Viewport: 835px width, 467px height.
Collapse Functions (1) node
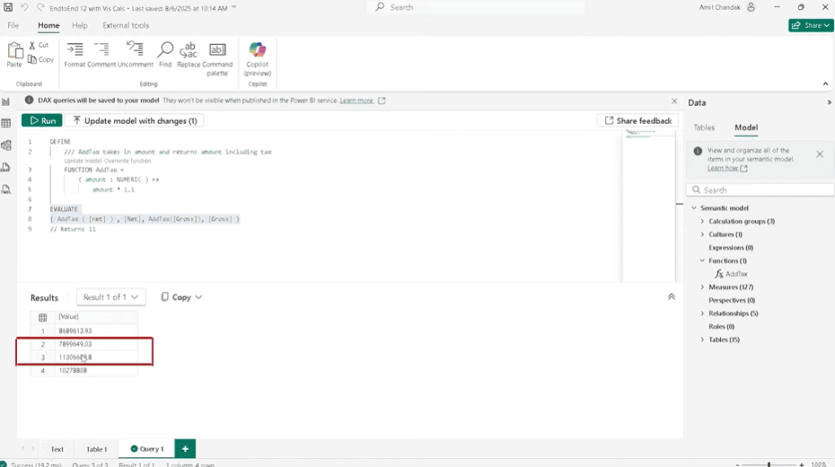[702, 260]
